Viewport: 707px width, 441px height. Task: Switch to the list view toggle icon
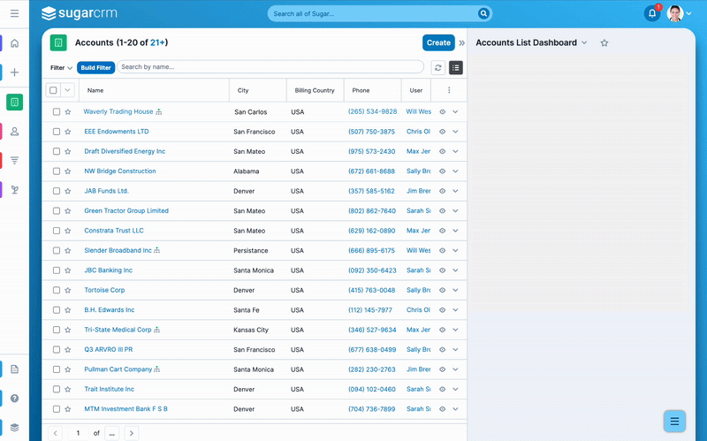[x=456, y=68]
